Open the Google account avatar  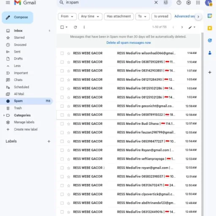208,3
